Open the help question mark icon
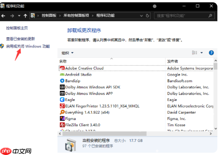The image size is (222, 155). [211, 53]
